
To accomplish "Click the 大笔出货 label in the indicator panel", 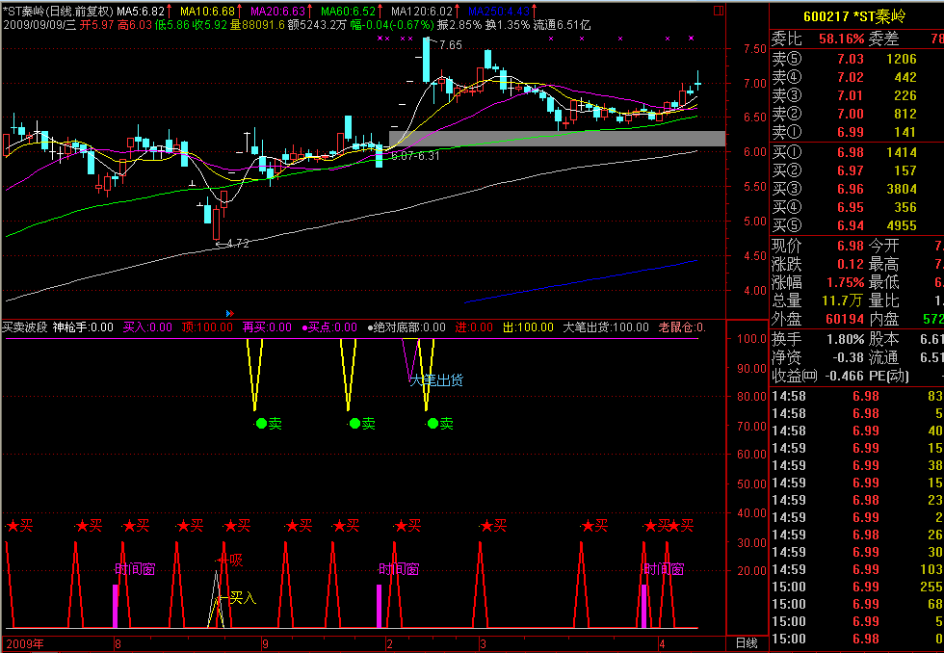I will tap(438, 380).
